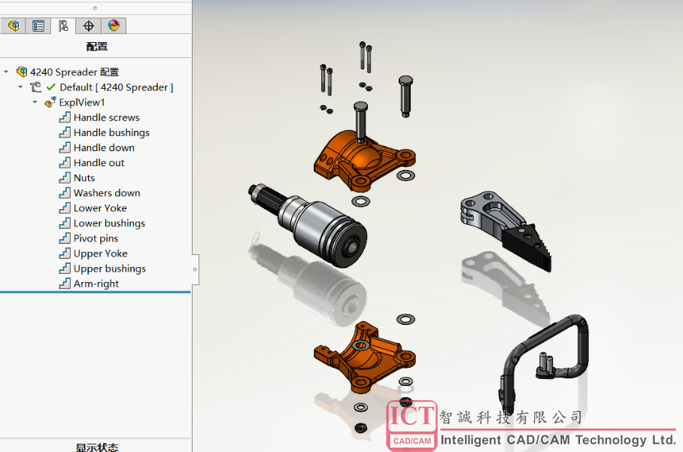Click the step icon beside Handle bushings

pyautogui.click(x=65, y=132)
